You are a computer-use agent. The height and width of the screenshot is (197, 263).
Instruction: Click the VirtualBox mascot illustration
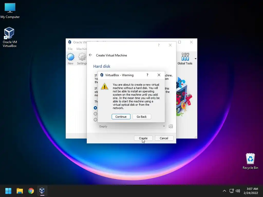click(184, 97)
